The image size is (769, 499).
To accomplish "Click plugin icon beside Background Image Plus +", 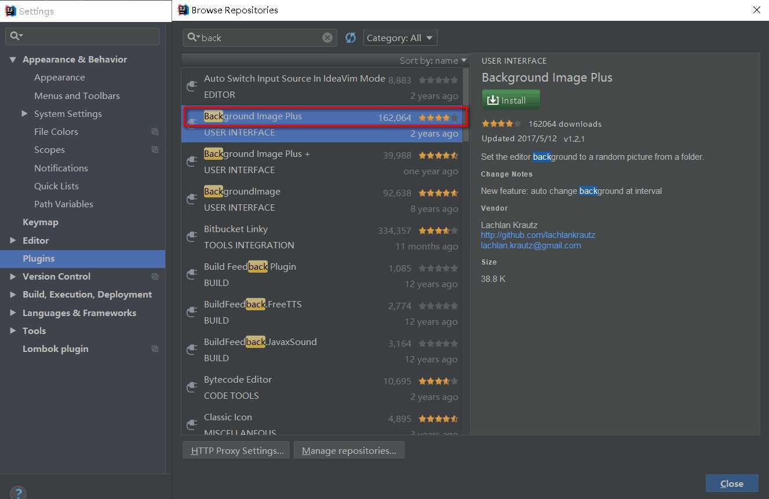I will click(x=192, y=162).
